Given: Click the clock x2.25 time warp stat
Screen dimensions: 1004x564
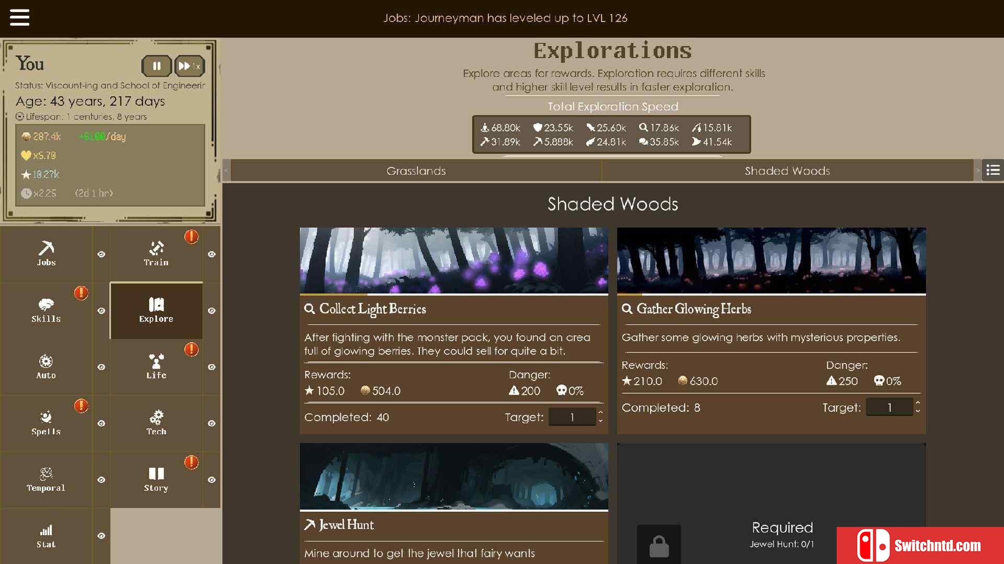Looking at the screenshot, I should click(x=38, y=193).
